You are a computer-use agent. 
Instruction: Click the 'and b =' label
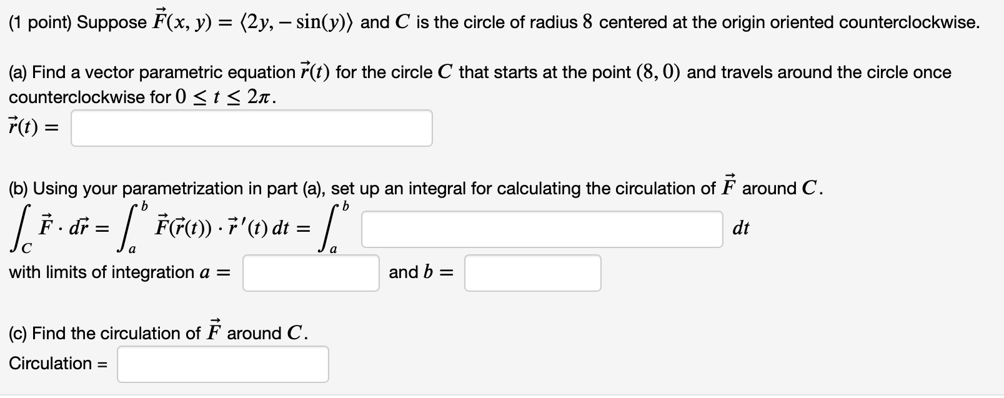click(x=419, y=272)
